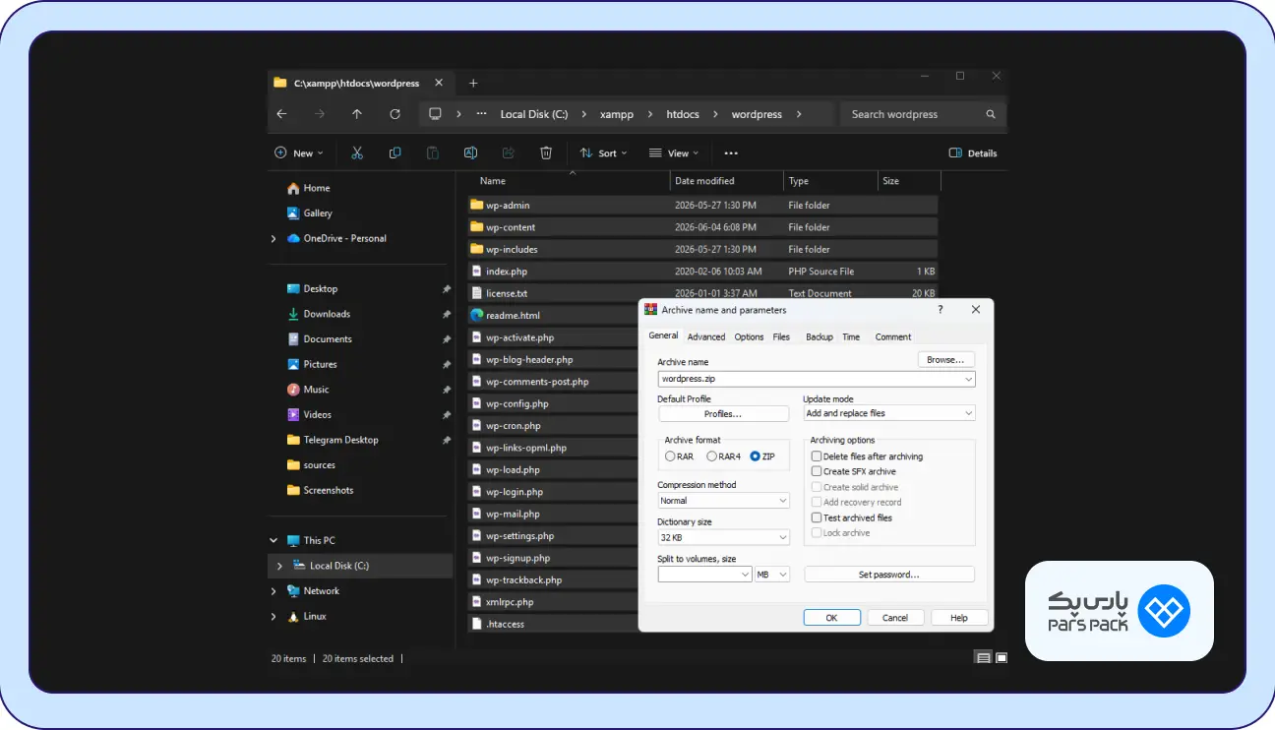Open a new Explorer tab with plus

[473, 83]
